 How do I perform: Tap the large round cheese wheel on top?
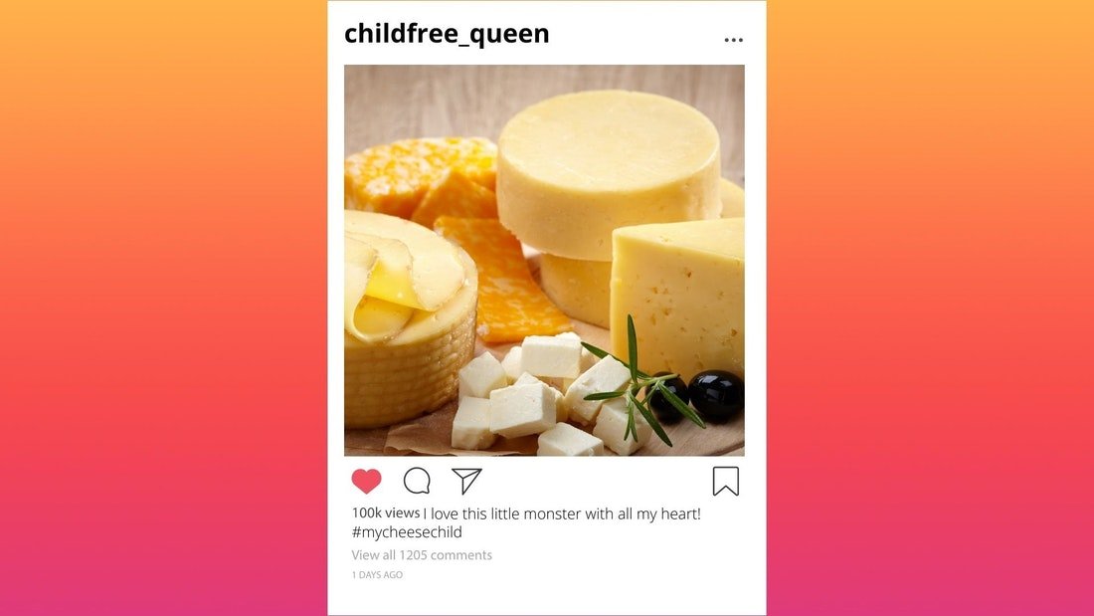[x=608, y=173]
